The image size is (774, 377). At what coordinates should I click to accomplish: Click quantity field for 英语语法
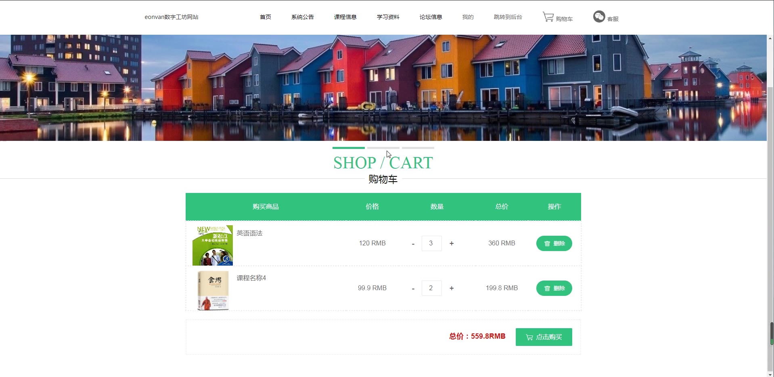(x=431, y=243)
